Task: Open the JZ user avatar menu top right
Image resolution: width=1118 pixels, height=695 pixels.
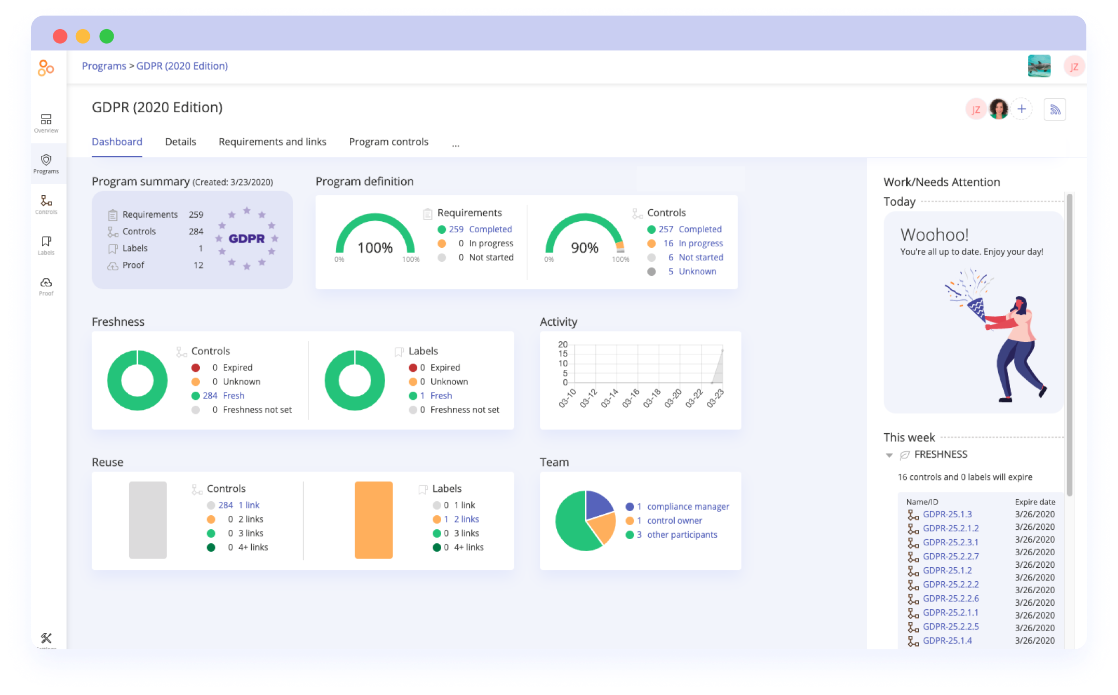Action: [x=1073, y=66]
